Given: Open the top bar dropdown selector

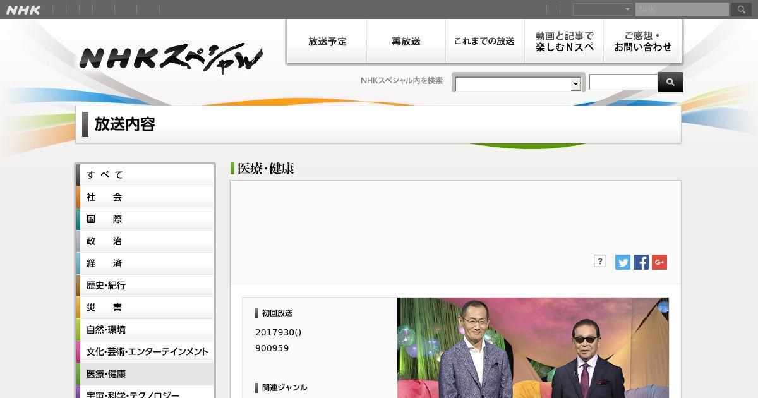Looking at the screenshot, I should click(x=603, y=9).
